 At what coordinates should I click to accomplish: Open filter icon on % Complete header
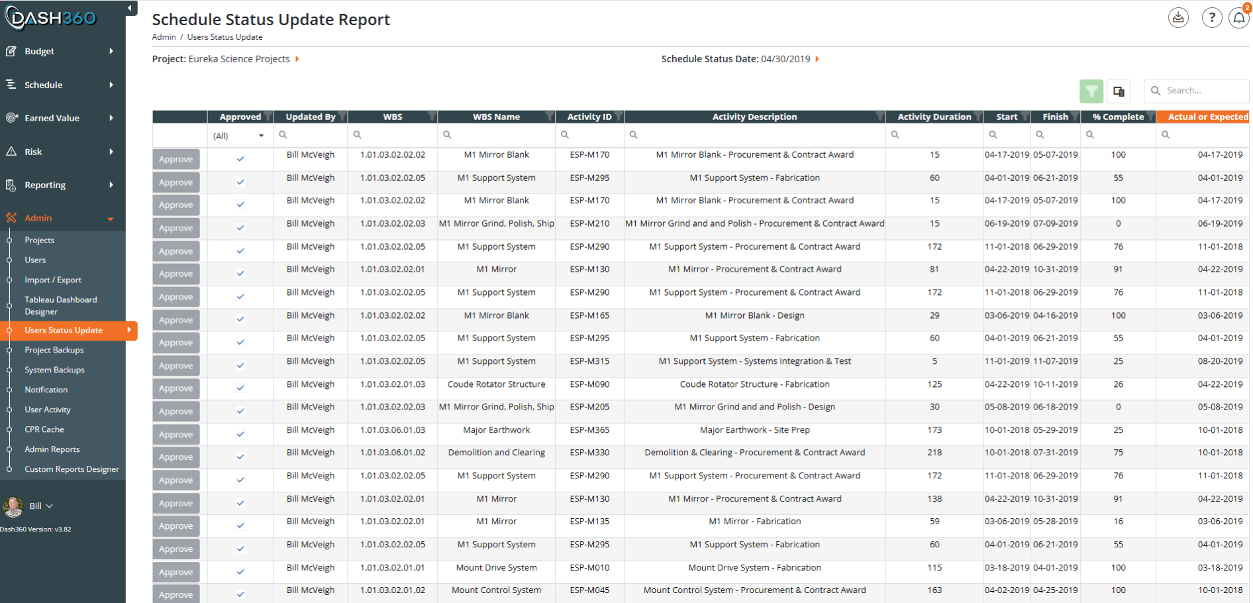1150,117
